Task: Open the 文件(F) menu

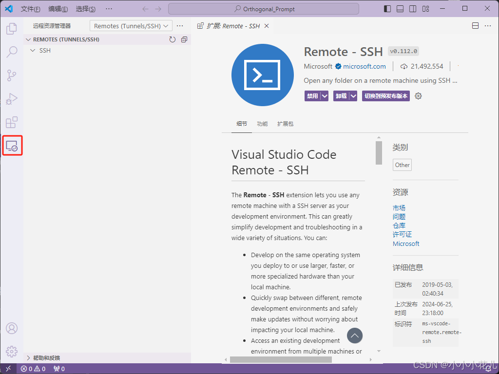Action: [x=31, y=9]
